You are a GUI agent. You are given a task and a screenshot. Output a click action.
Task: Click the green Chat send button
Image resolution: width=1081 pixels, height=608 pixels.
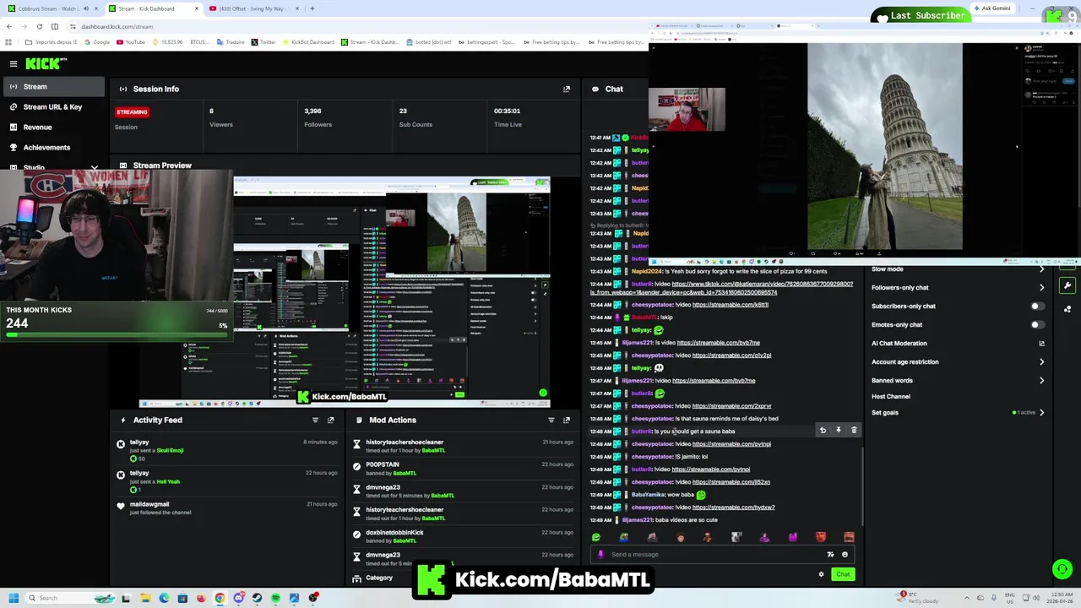843,574
